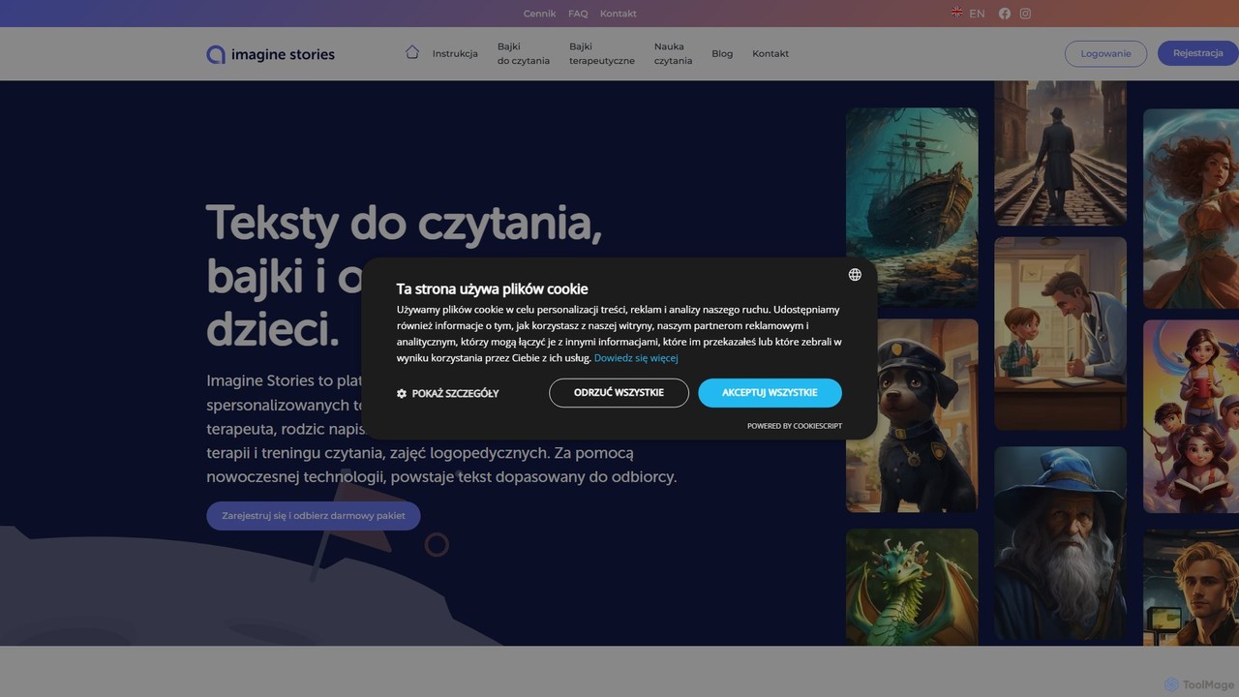Image resolution: width=1239 pixels, height=697 pixels.
Task: Open the Instagram icon in top bar
Action: click(1025, 14)
